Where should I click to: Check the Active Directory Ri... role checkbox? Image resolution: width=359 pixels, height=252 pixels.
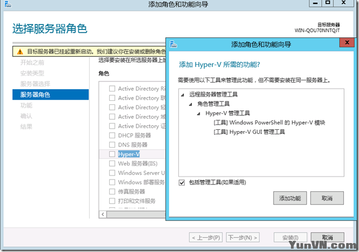(112, 89)
